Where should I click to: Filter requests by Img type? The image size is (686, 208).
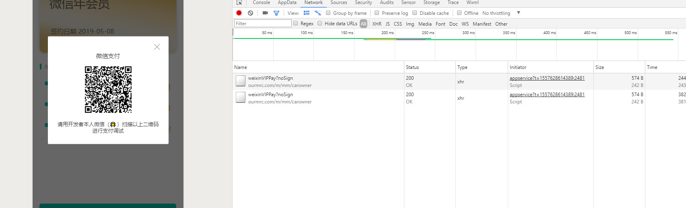pos(410,24)
